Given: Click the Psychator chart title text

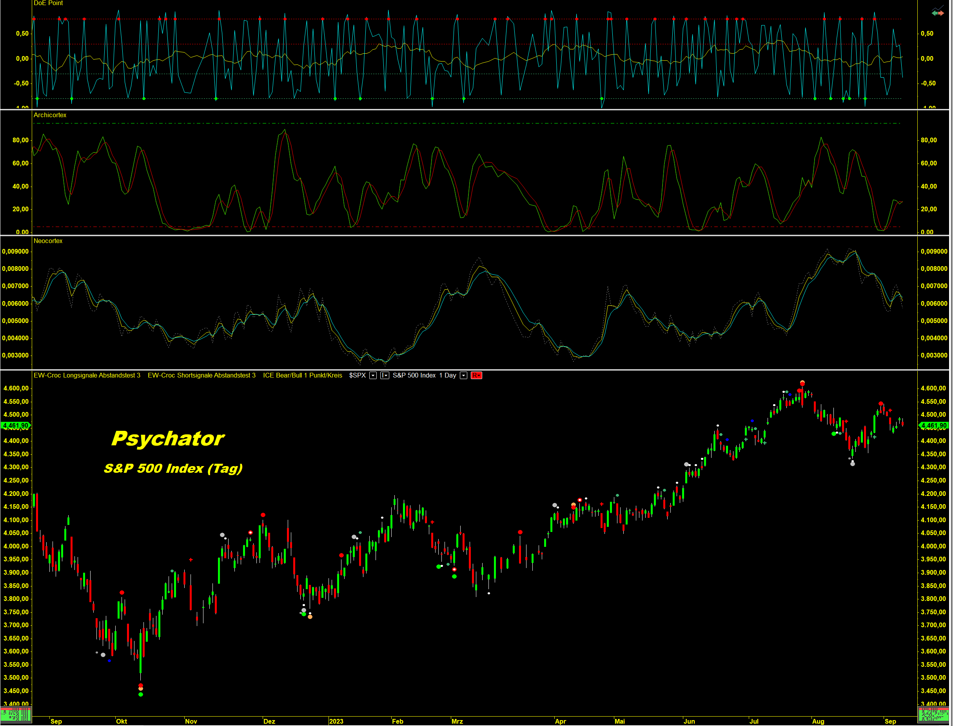Looking at the screenshot, I should tap(168, 439).
